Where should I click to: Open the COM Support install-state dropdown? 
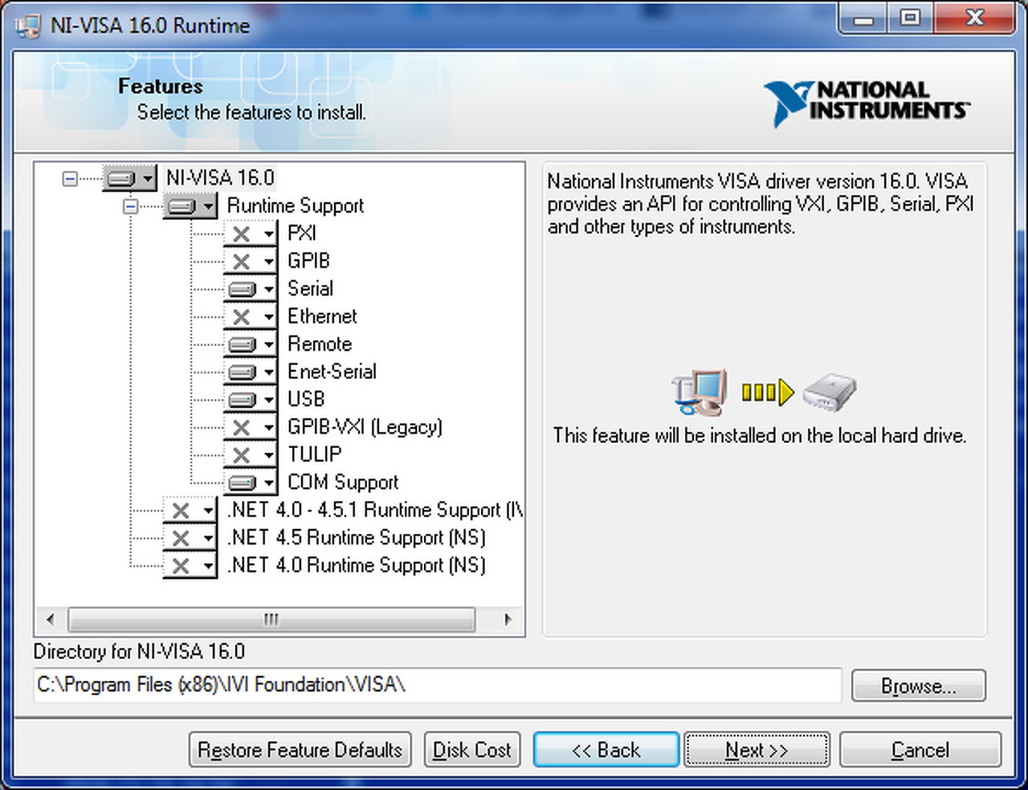(x=251, y=483)
